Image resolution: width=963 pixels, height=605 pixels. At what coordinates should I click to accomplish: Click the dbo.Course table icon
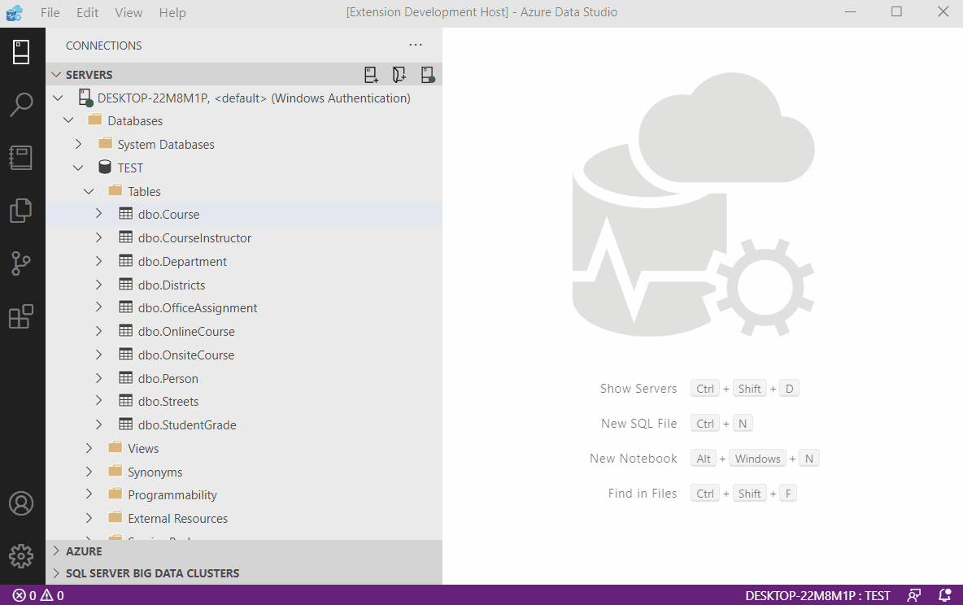tap(125, 213)
